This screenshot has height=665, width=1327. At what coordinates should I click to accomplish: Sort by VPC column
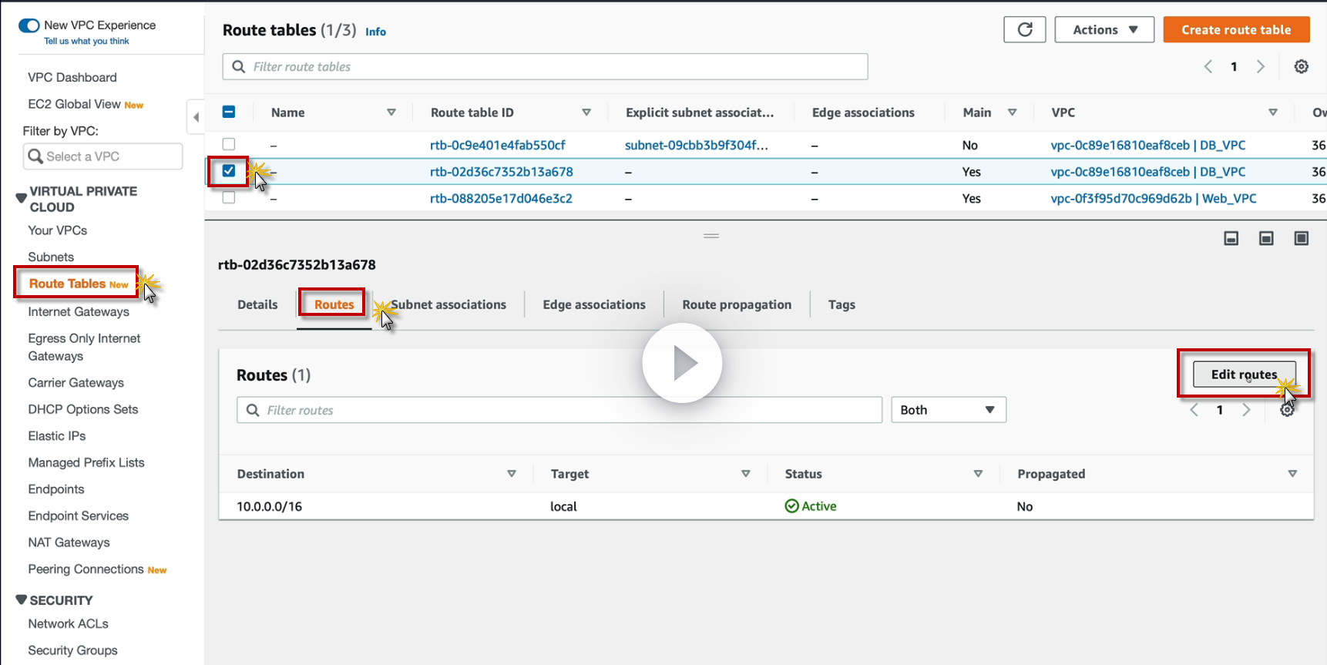click(1273, 113)
